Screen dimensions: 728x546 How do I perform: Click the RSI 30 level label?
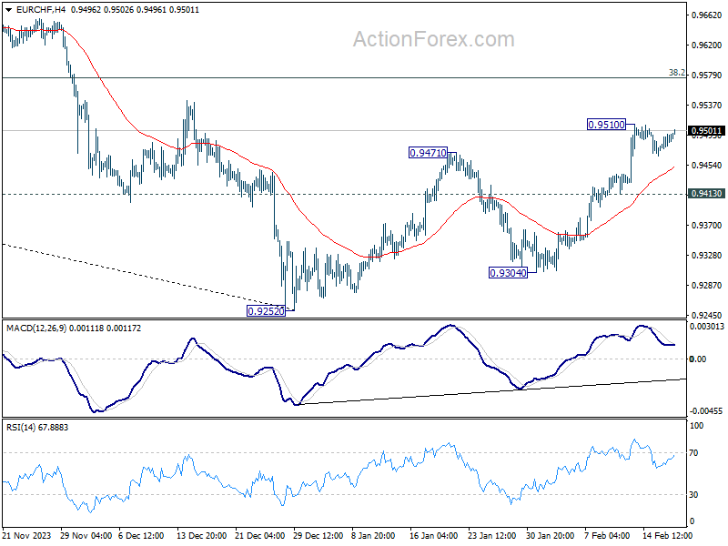(x=693, y=495)
